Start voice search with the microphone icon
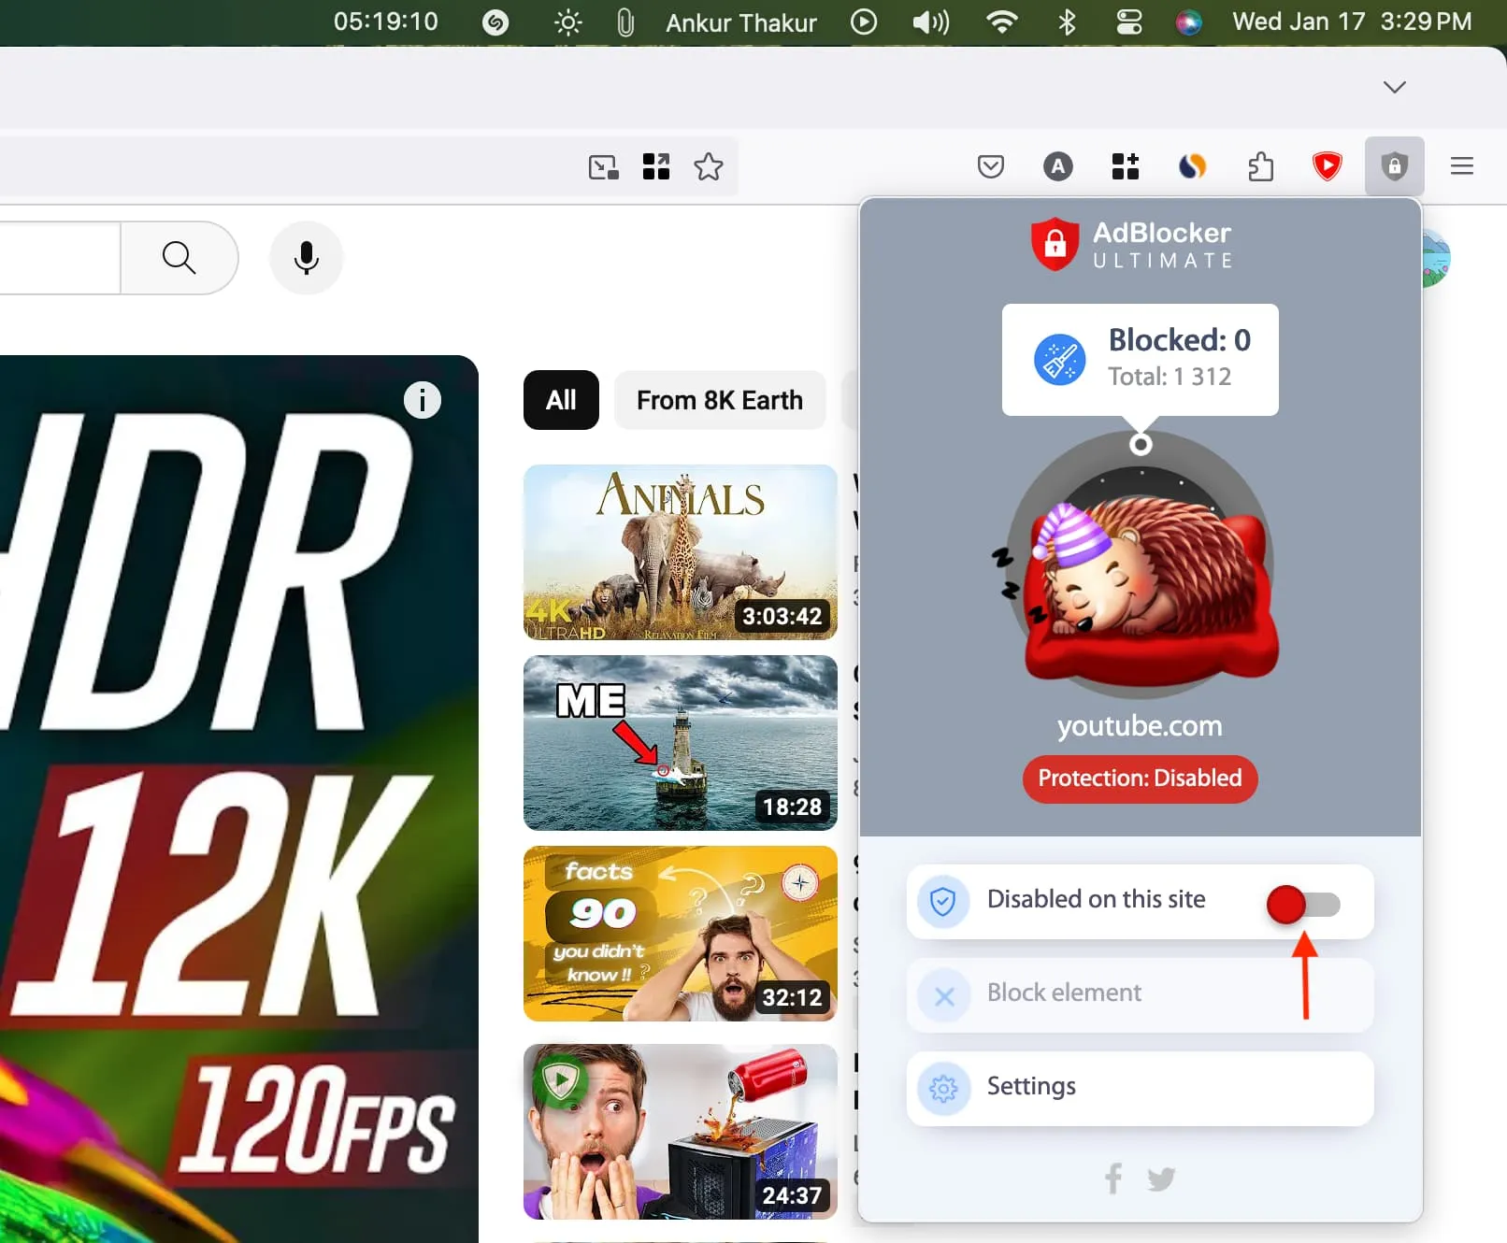Screen dimensions: 1507x1243 (x=306, y=257)
